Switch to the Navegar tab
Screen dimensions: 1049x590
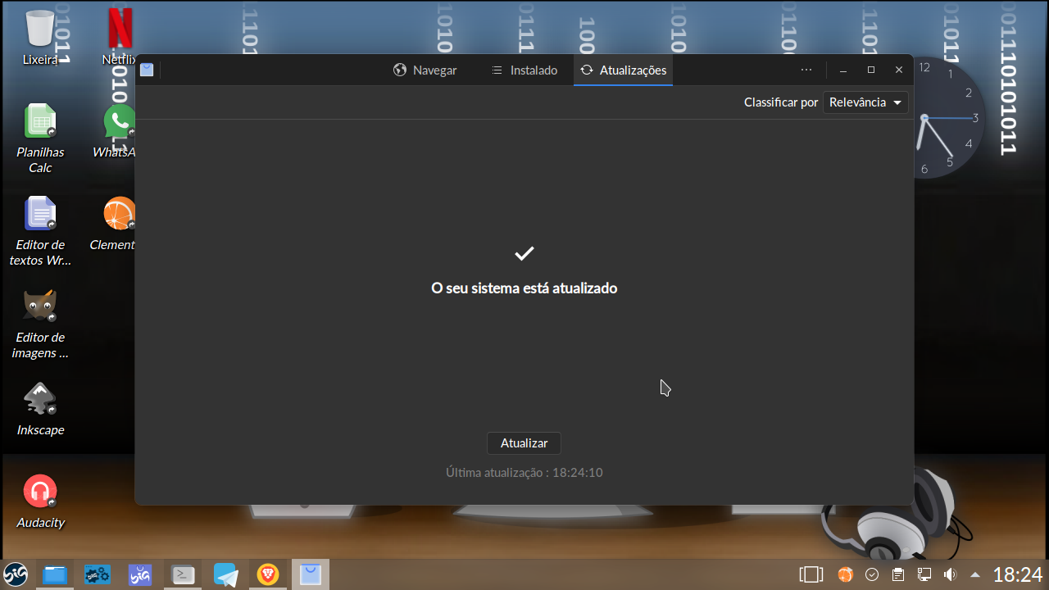point(425,70)
